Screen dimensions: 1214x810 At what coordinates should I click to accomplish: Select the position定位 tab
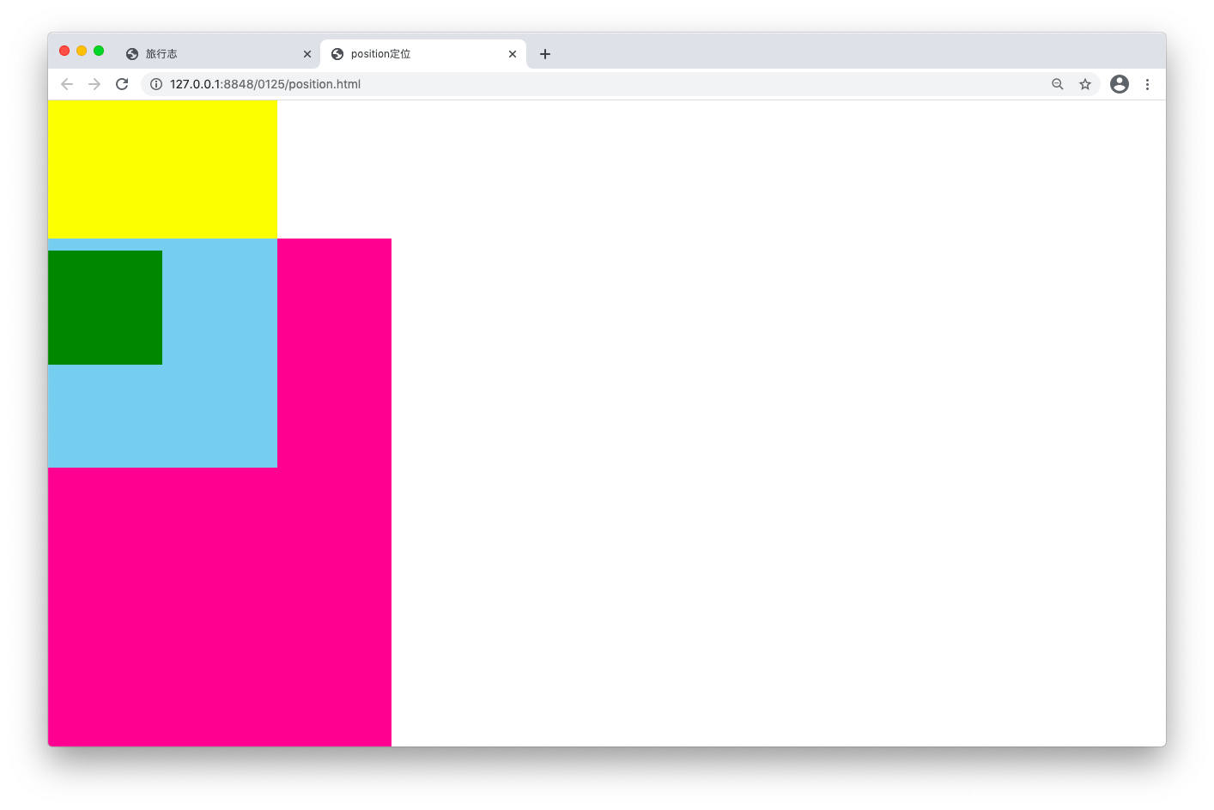tap(423, 54)
